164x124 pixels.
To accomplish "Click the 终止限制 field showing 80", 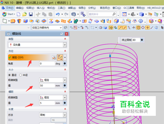I will (x=136, y=40).
